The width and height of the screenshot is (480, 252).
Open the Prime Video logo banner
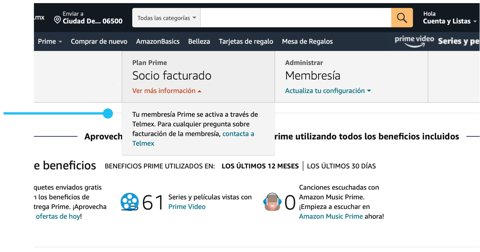pyautogui.click(x=414, y=41)
